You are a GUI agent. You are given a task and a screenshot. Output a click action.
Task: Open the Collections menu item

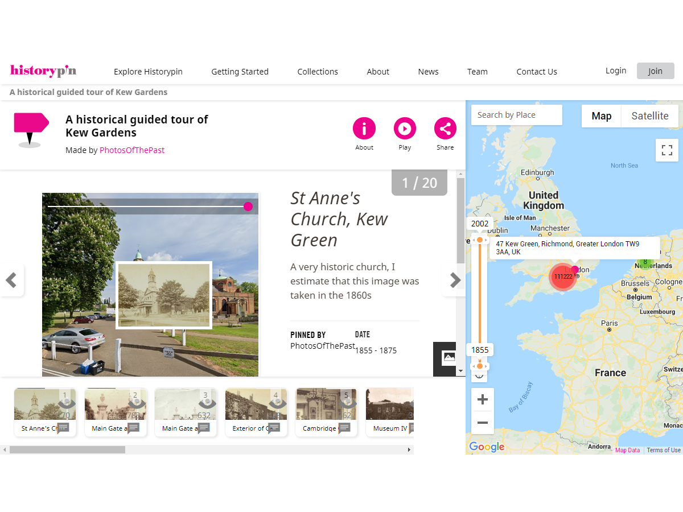pos(318,72)
